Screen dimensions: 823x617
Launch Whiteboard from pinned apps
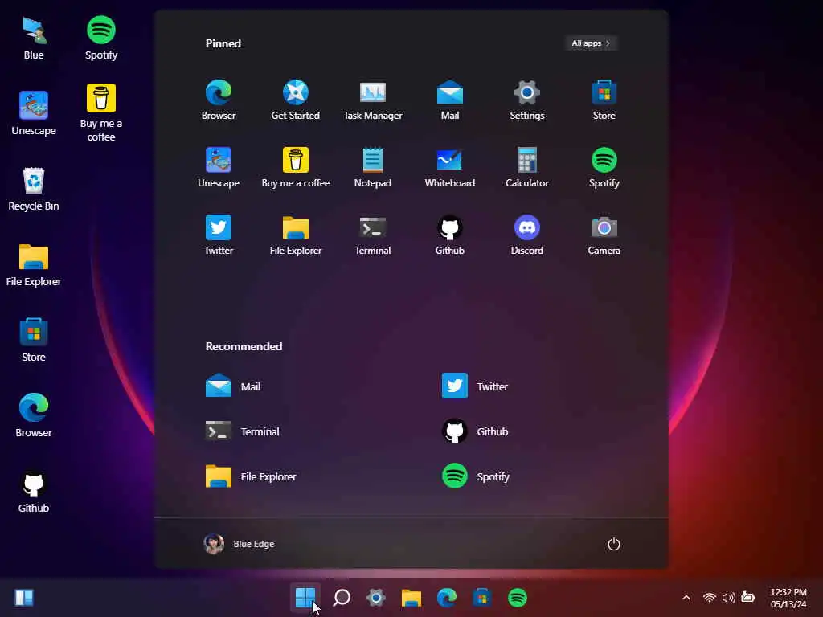tap(450, 168)
